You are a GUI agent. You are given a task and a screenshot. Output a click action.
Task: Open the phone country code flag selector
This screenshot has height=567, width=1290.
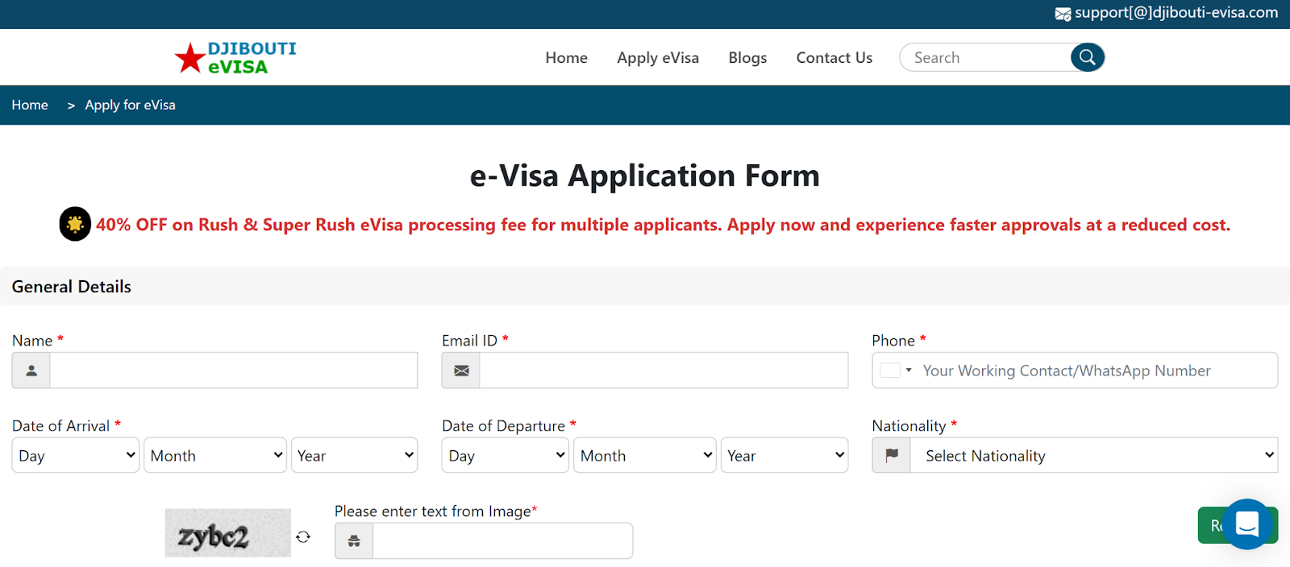[x=896, y=370]
